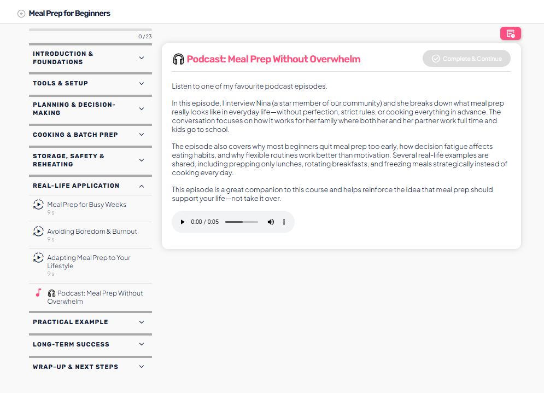Expand the Tools & Setup section

click(x=142, y=84)
